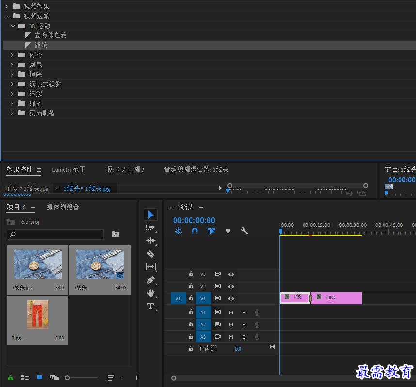Open the 效果控件 panel menu
Screen dimensions: 416x387
(39, 170)
